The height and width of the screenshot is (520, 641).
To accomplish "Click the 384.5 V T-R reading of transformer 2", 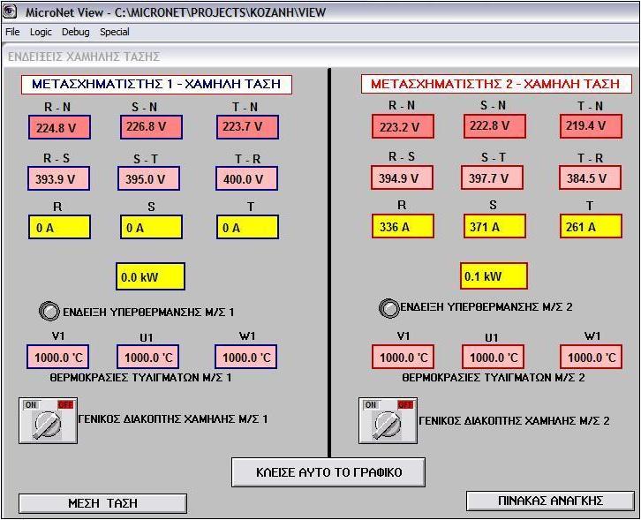I will click(590, 177).
